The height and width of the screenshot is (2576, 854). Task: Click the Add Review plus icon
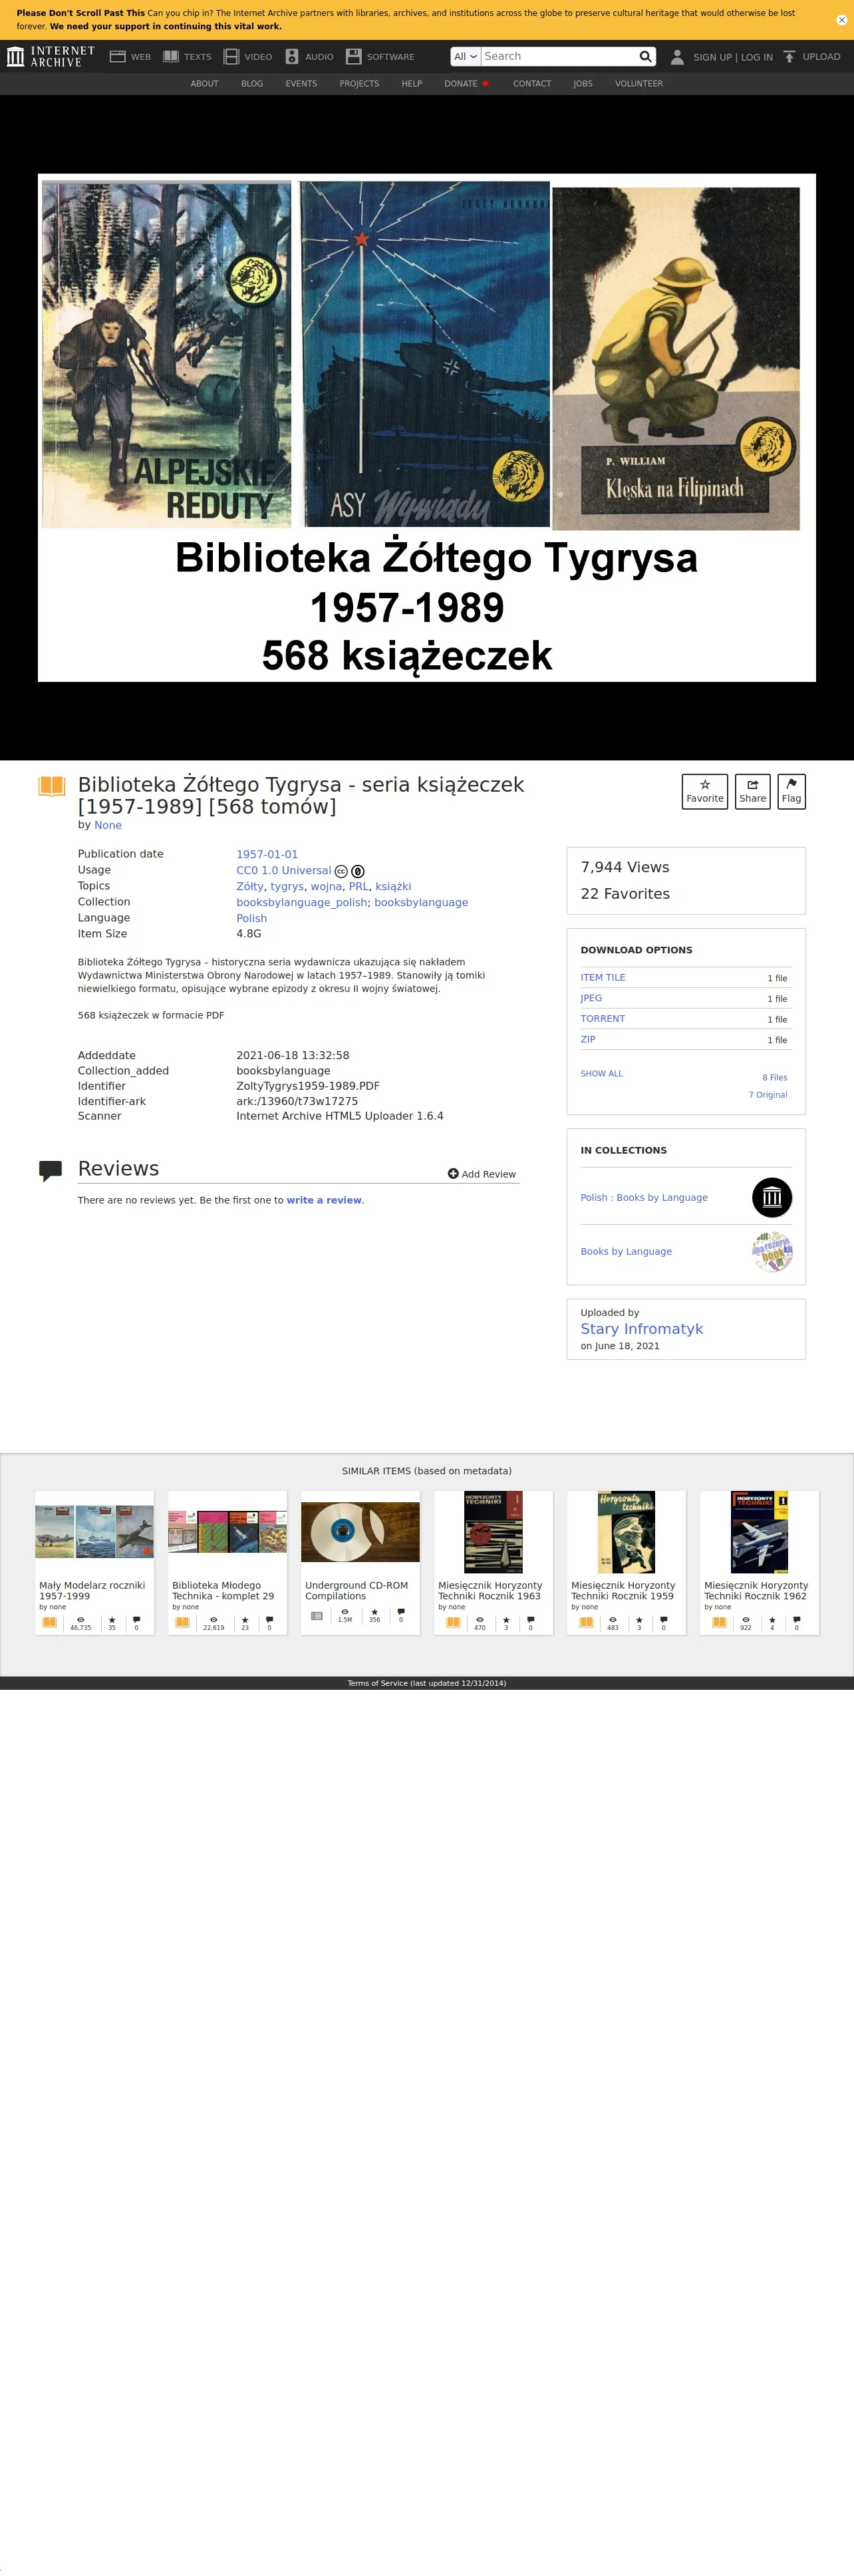(x=453, y=1173)
